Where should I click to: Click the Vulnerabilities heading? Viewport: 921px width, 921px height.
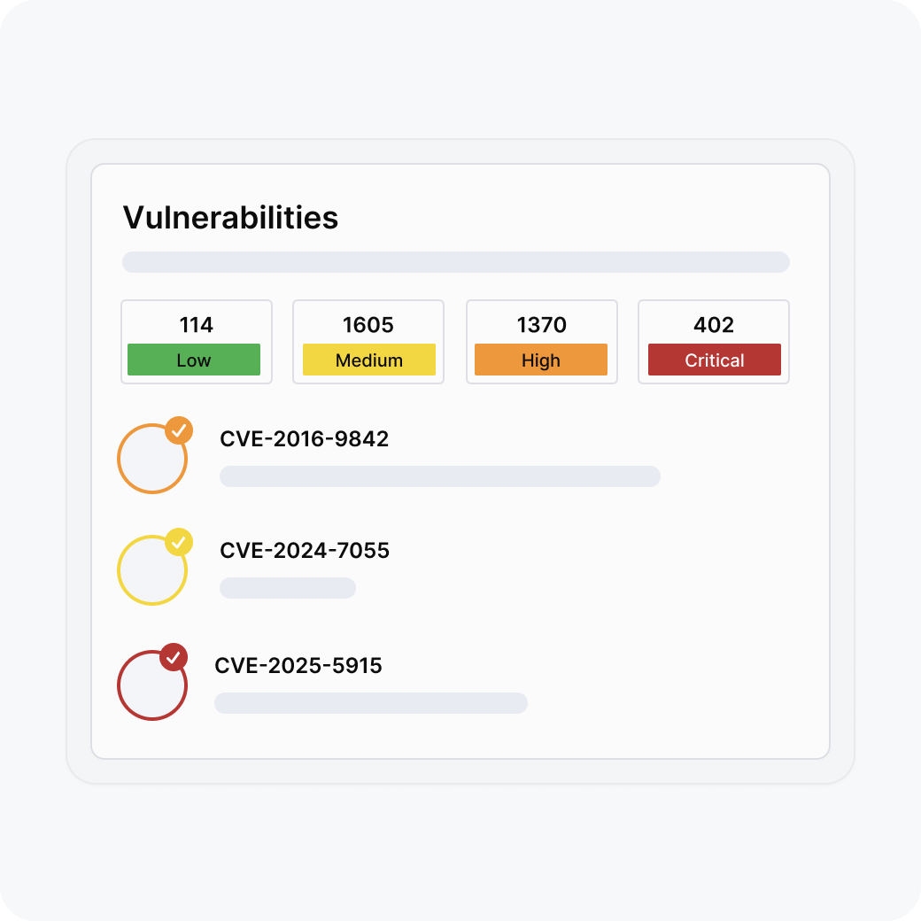(230, 218)
